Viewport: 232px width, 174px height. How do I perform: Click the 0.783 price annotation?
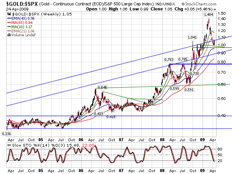[169, 59]
